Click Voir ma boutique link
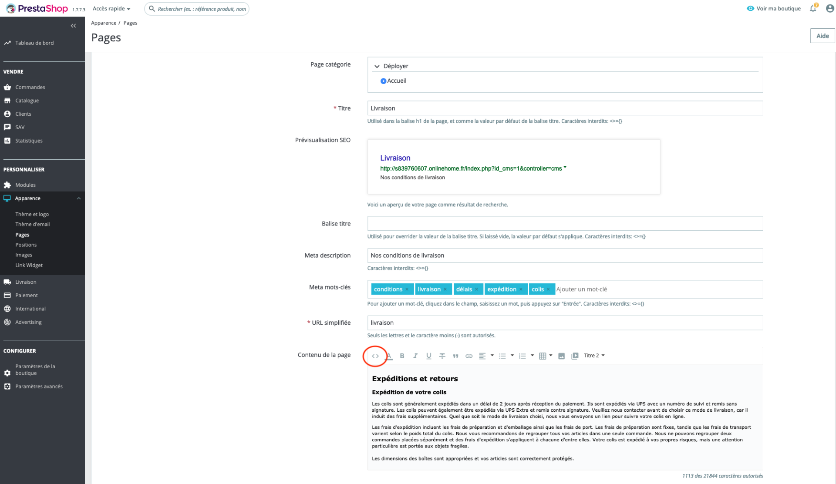 click(x=774, y=9)
